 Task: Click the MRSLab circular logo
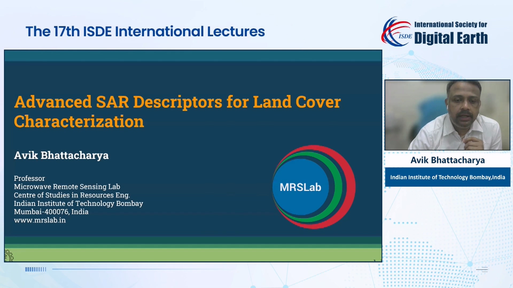pos(314,187)
